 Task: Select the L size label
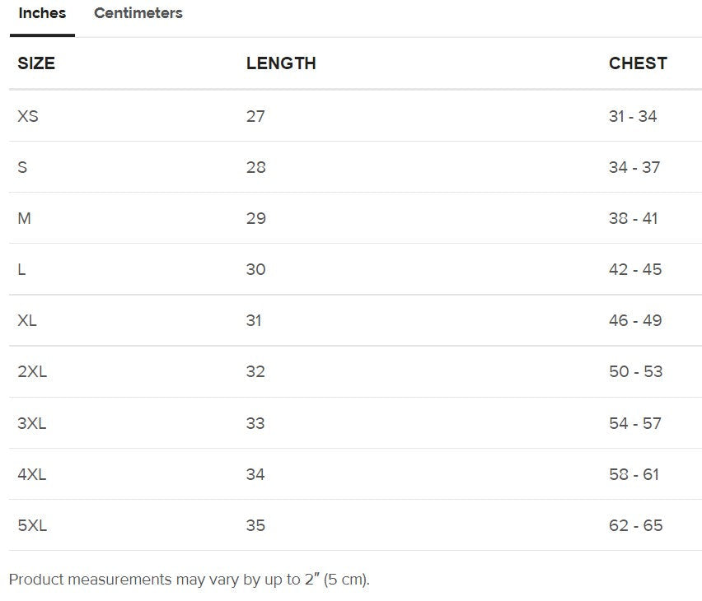point(21,269)
